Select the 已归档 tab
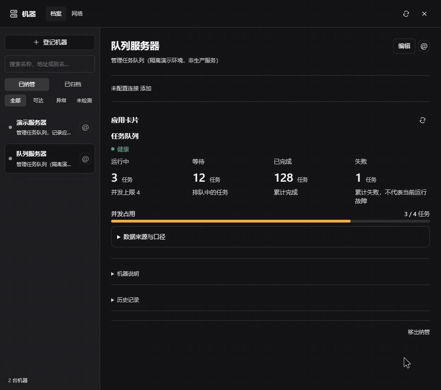Screen dimensions: 441x390 click(x=73, y=84)
